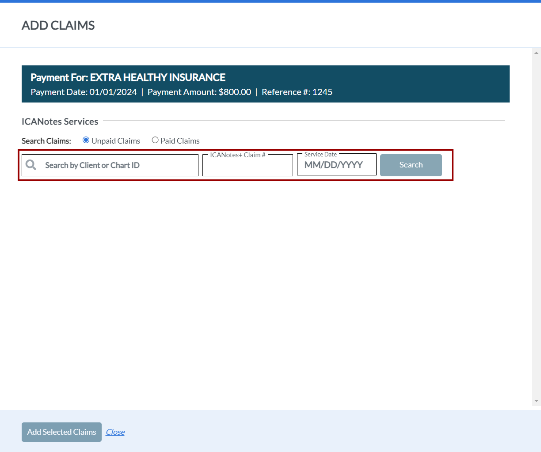Click the Add Selected Claims button
The height and width of the screenshot is (452, 541).
coord(61,432)
